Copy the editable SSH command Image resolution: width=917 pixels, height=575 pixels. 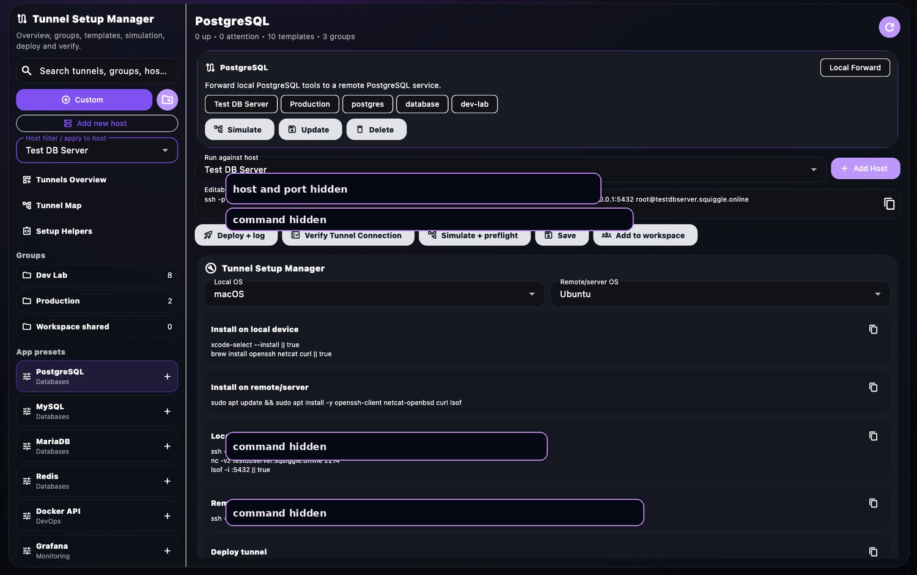coord(889,204)
